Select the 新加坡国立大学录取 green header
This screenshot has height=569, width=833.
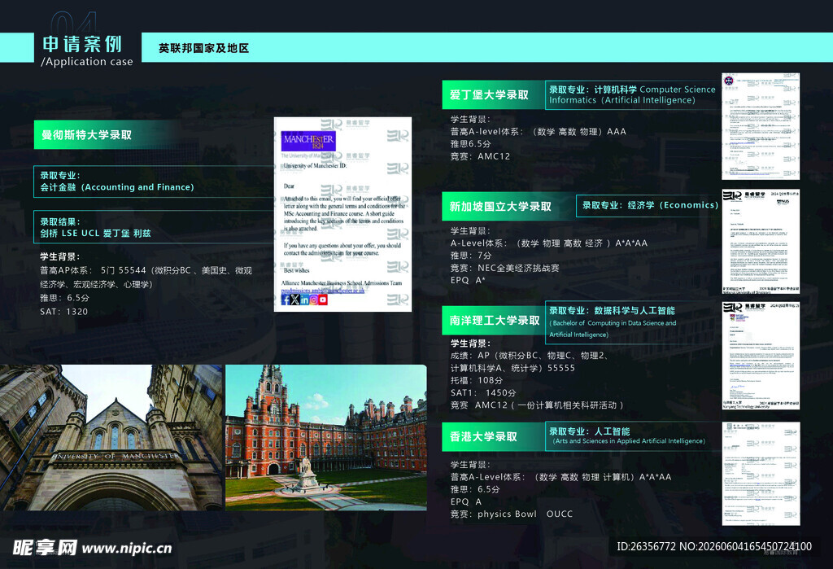(509, 206)
